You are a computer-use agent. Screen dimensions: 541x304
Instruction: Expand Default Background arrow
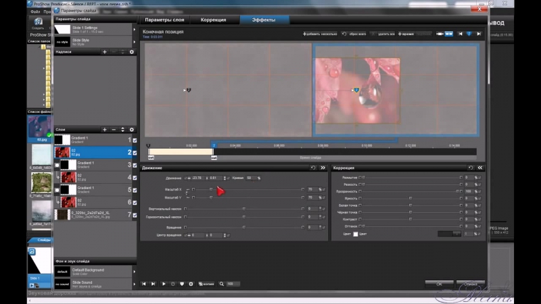134,272
